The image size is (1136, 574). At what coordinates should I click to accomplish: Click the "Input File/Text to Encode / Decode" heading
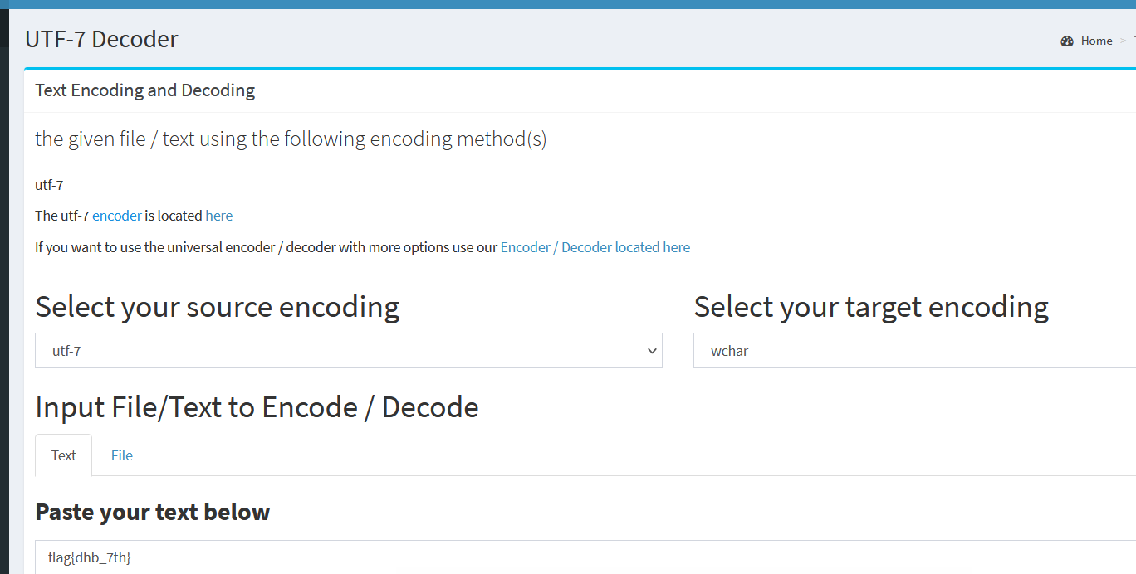tap(257, 407)
